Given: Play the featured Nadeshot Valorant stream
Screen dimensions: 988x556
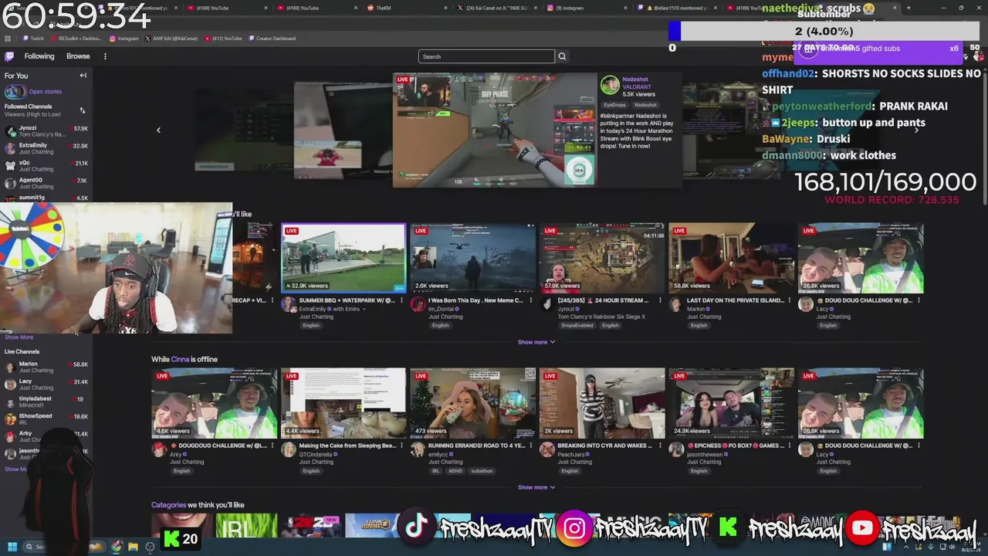Looking at the screenshot, I should pos(495,130).
